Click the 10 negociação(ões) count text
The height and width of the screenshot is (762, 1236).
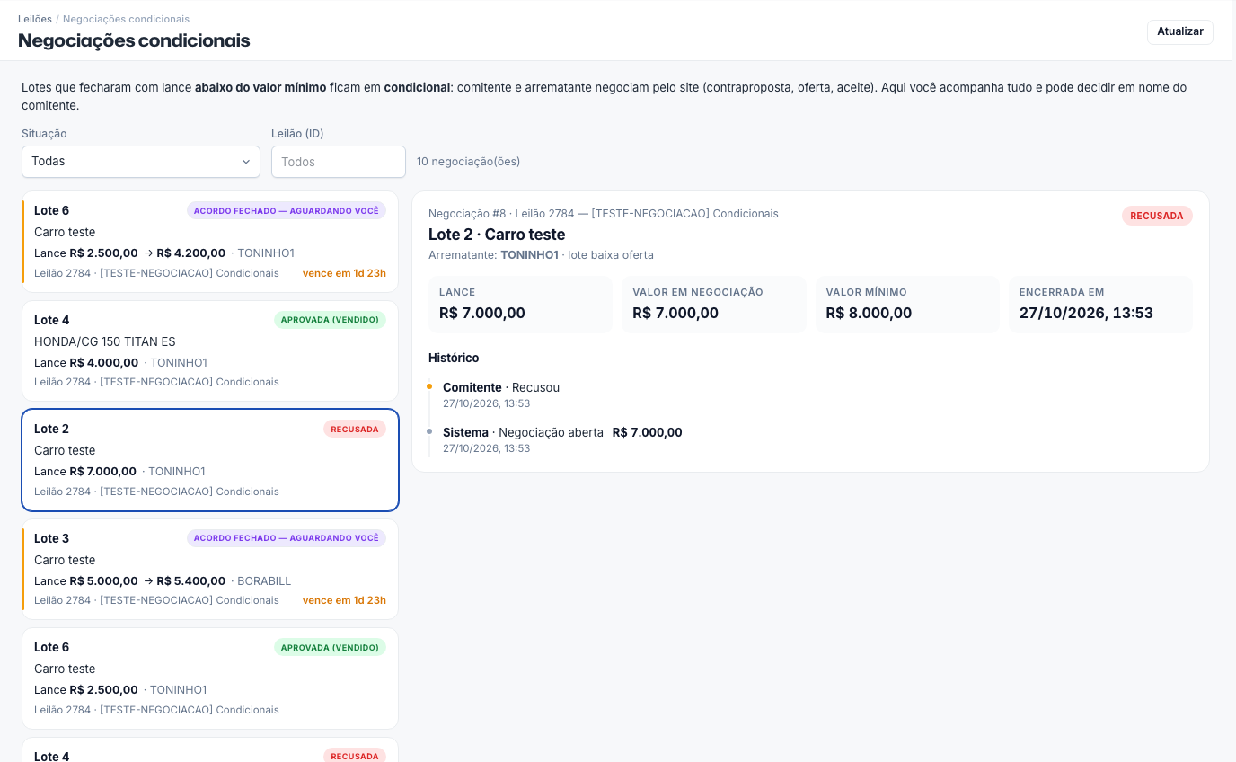[468, 162]
